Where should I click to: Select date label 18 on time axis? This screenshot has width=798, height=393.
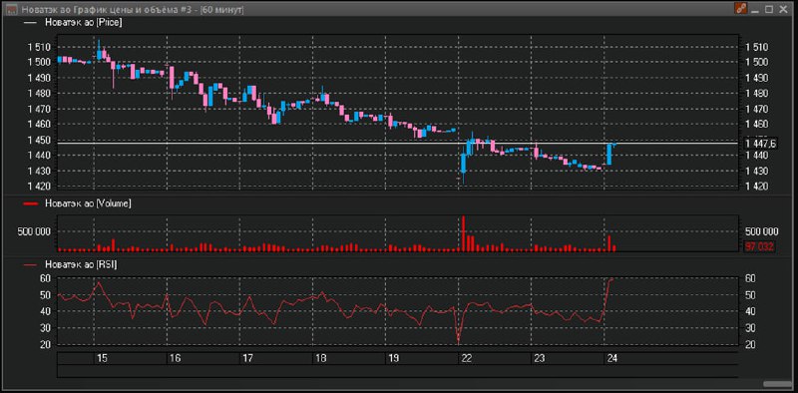tap(320, 358)
